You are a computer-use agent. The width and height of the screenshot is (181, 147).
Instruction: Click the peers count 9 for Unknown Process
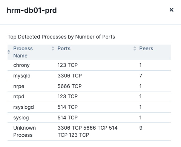pos(141,128)
